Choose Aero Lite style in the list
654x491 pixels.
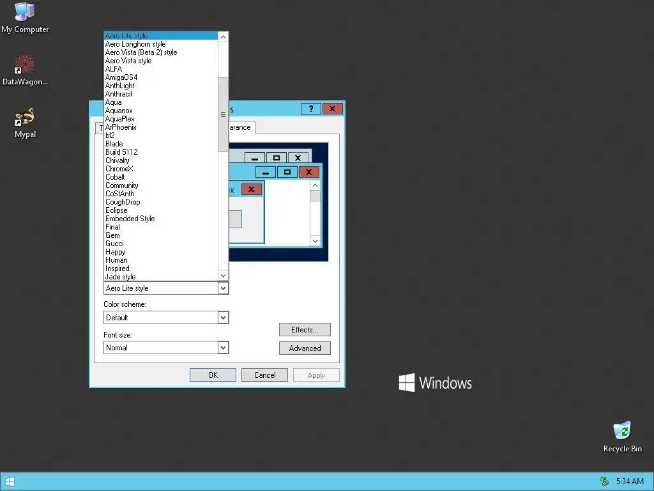[160, 36]
